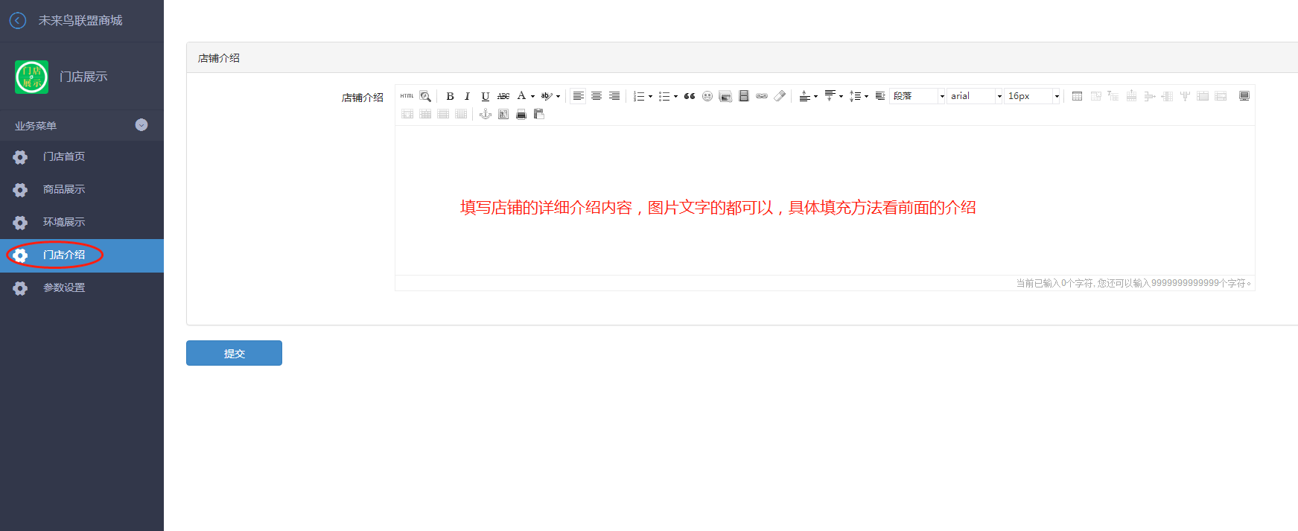Image resolution: width=1298 pixels, height=531 pixels.
Task: Click the line height icon
Action: 855,96
